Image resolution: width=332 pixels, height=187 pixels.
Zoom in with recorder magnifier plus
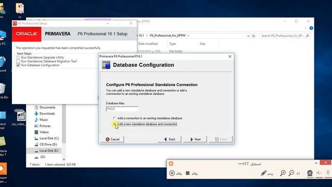(x=283, y=173)
